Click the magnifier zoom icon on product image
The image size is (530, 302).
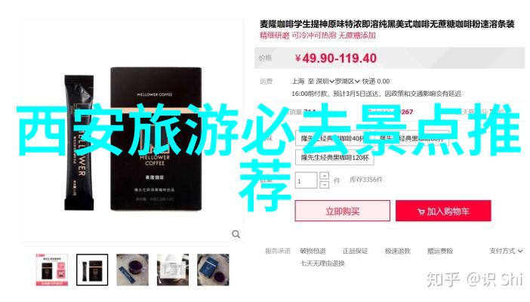236,234
